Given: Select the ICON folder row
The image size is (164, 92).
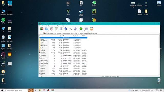Looking at the screenshot, I should 63,47.
